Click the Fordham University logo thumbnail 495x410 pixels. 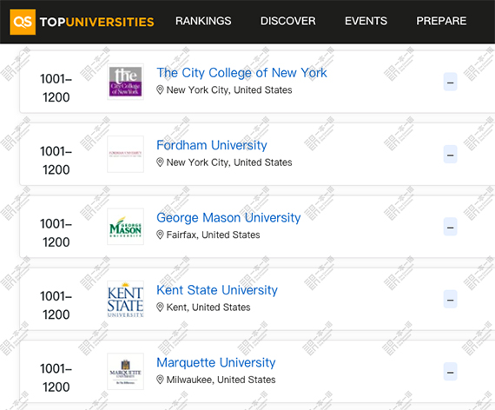[x=125, y=154]
